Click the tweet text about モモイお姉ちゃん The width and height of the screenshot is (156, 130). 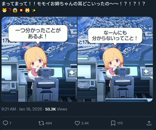coord(73,4)
